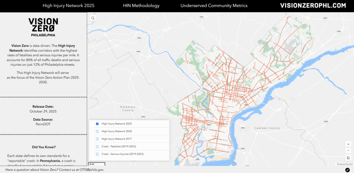Reset map to home extent
Image resolution: width=354 pixels, height=173 pixels.
[348, 158]
